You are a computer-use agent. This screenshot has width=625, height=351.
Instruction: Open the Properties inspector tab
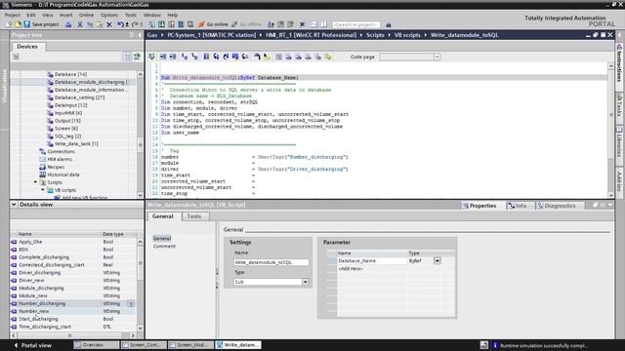tap(479, 206)
